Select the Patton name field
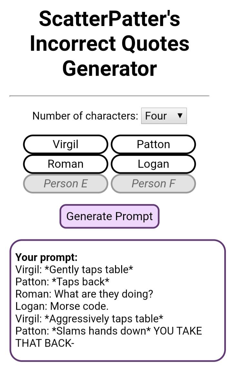Screen dimensions: 232x370 click(153, 144)
